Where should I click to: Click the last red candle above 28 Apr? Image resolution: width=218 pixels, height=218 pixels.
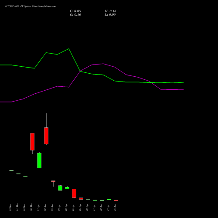click(x=116, y=201)
